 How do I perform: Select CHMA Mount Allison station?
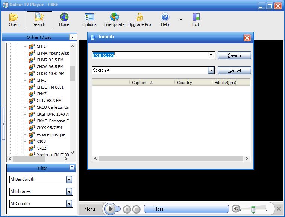click(x=53, y=53)
